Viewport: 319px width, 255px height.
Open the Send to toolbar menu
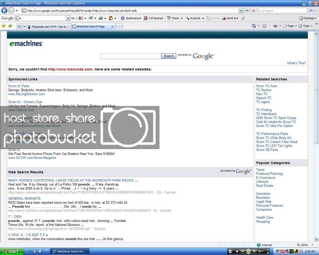click(x=230, y=18)
